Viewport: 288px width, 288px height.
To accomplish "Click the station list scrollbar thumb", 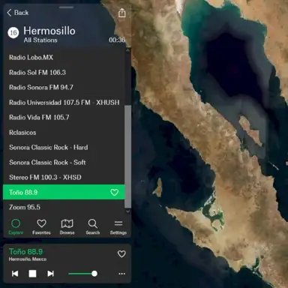I will (x=127, y=157).
